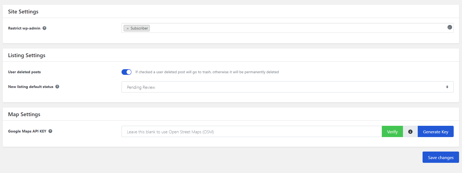The height and width of the screenshot is (173, 462).
Task: Click the Site Settings heading
Action: click(x=23, y=12)
